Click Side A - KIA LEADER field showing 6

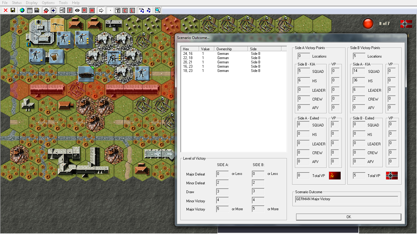359,90
